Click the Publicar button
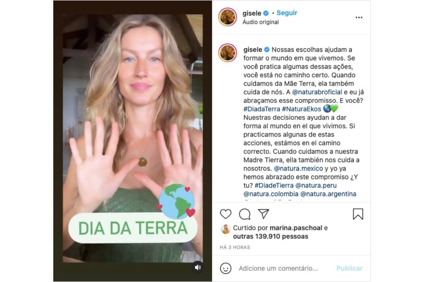The image size is (424, 282). tap(349, 268)
